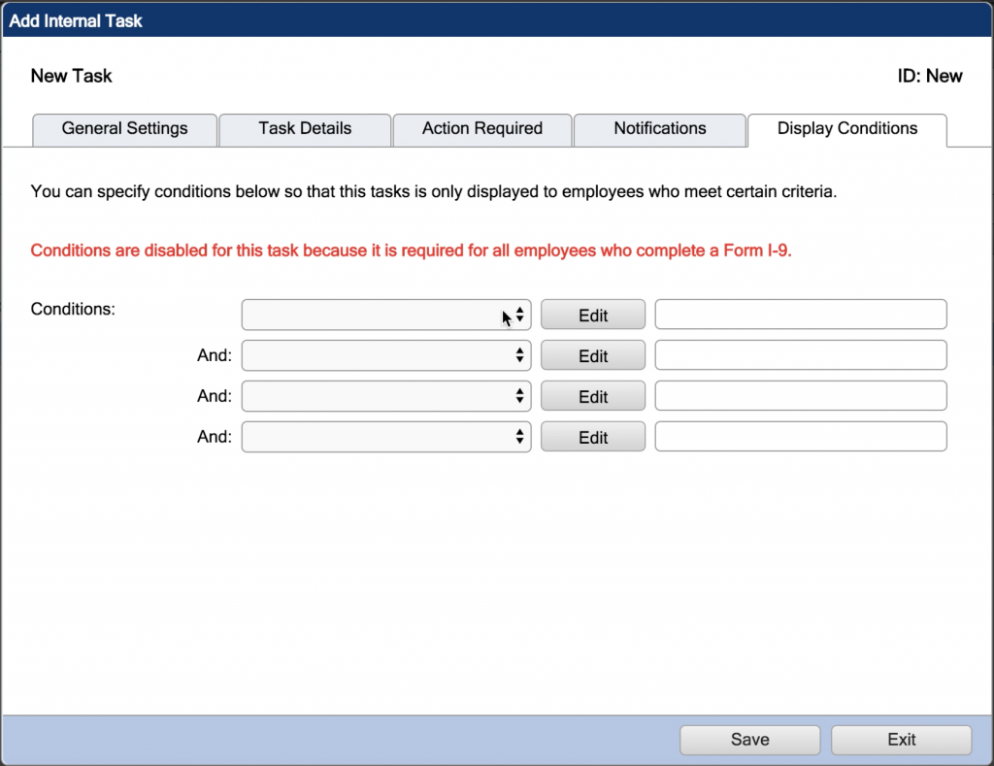This screenshot has width=994, height=766.
Task: Open the second And condition dropdown
Action: [385, 354]
